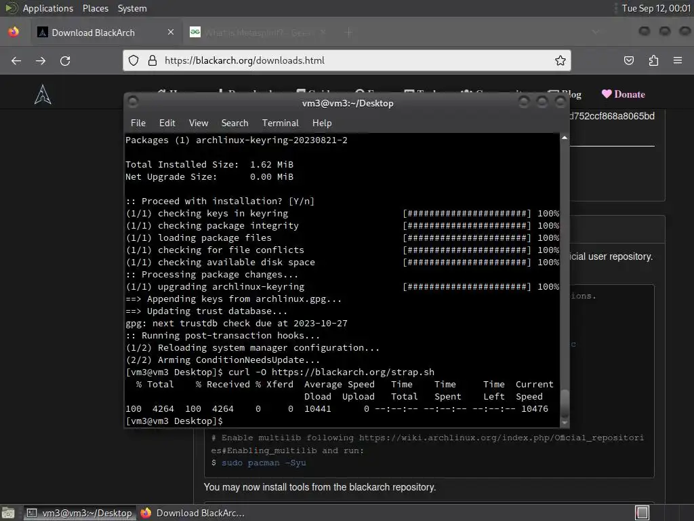Click the terminal scrollbar thumb
The width and height of the screenshot is (694, 521).
pyautogui.click(x=565, y=402)
